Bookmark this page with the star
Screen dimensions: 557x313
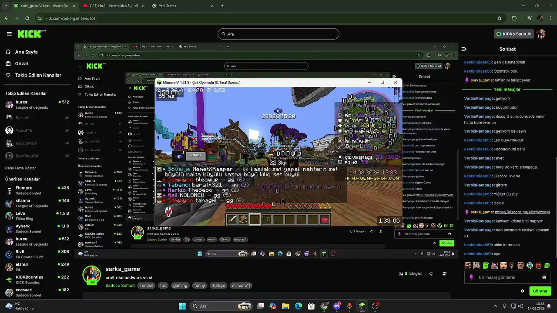point(500,18)
